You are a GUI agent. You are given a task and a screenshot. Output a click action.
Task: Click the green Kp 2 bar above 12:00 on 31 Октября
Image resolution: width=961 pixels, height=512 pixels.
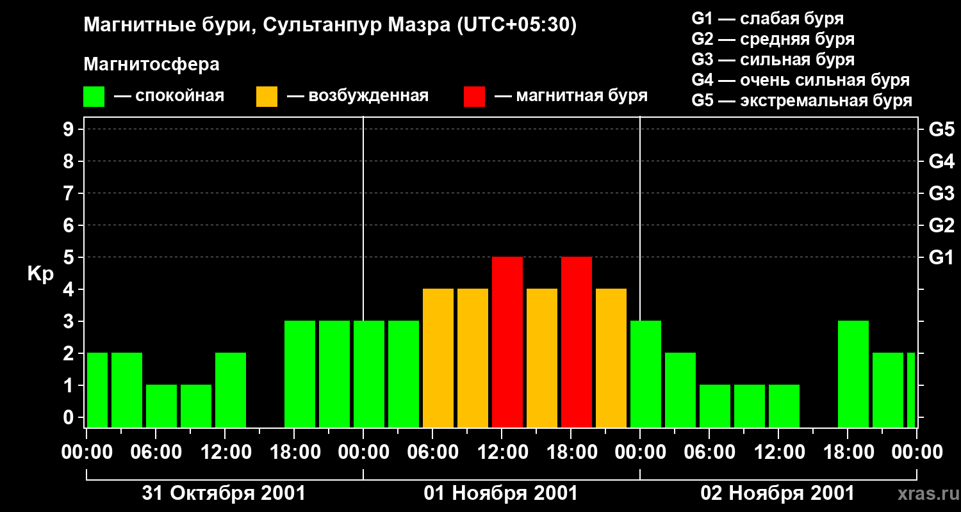[231, 390]
